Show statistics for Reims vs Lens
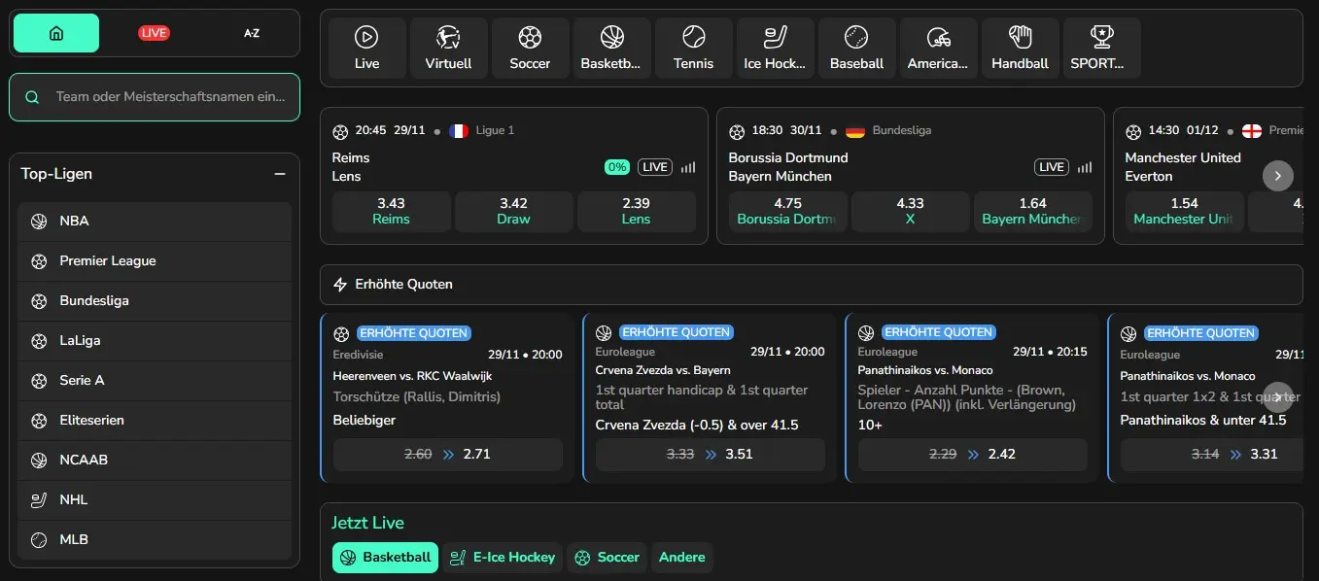Image resolution: width=1319 pixels, height=581 pixels. tap(688, 167)
